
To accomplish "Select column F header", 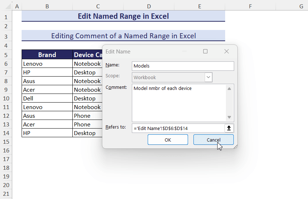I will [250, 6].
